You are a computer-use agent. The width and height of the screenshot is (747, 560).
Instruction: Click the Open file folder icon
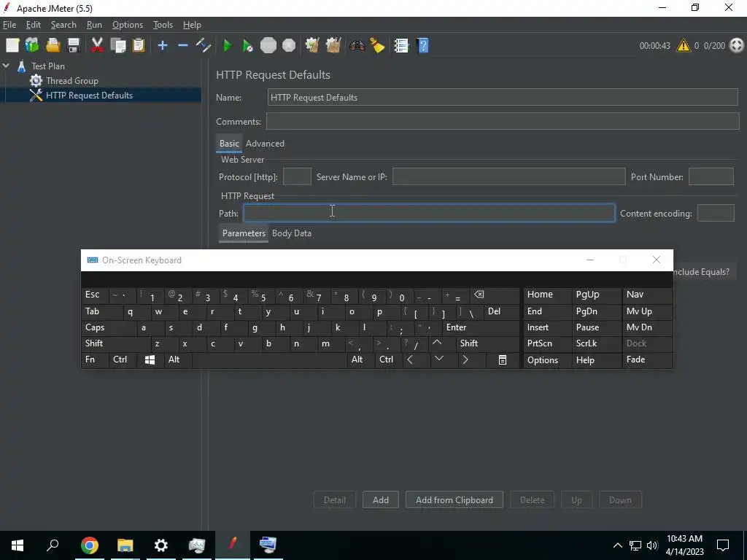coord(53,46)
